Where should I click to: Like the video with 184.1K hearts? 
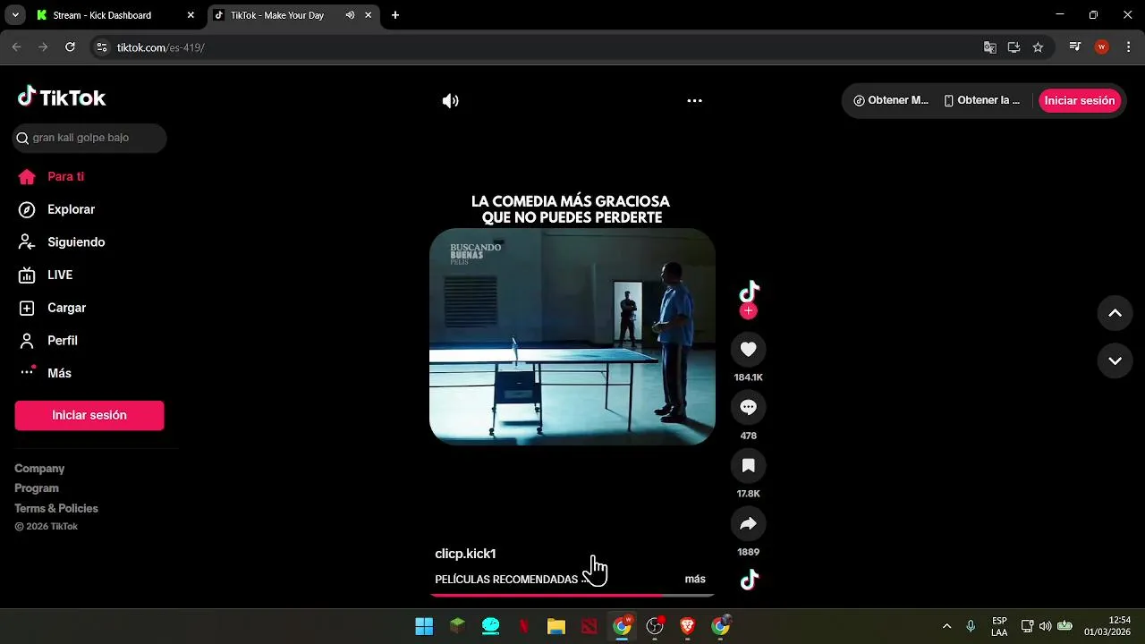click(749, 350)
